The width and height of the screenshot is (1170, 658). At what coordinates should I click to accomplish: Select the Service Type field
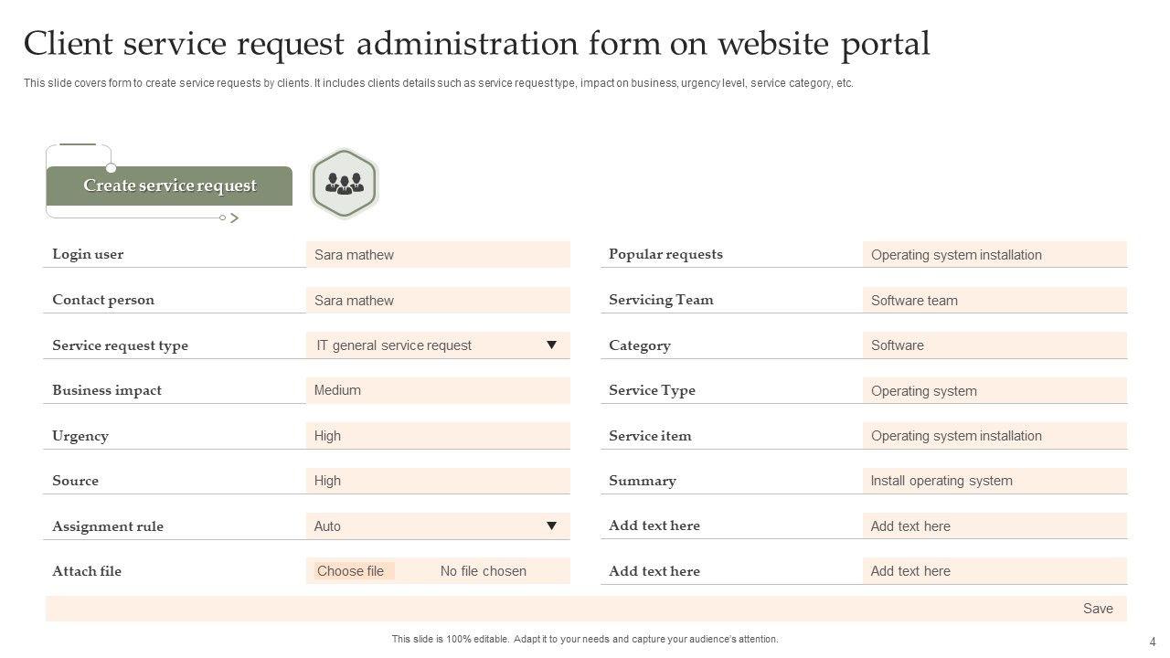994,391
